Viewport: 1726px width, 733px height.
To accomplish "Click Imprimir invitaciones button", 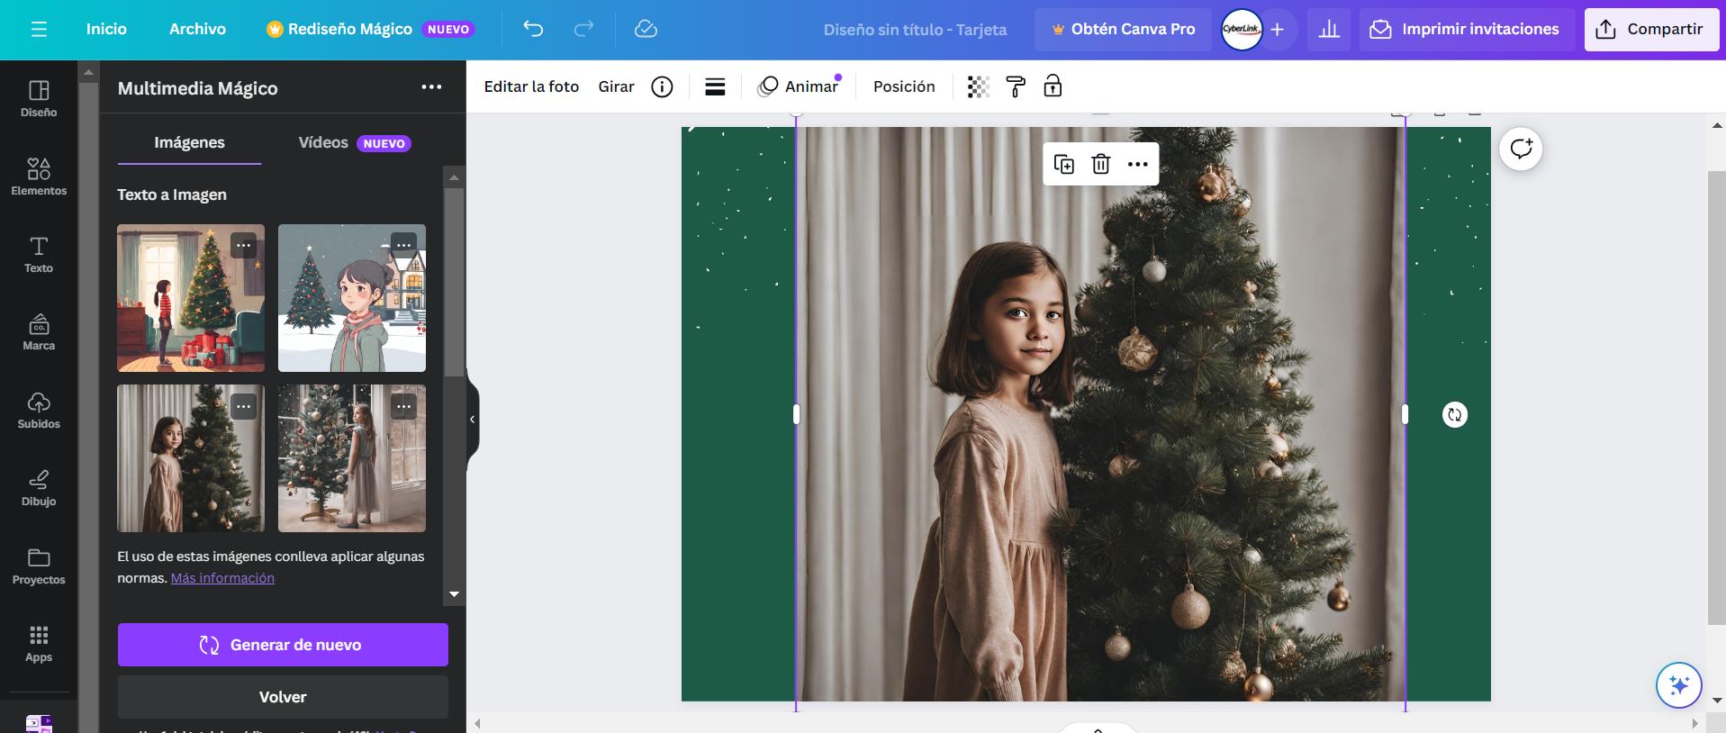I will [1466, 29].
